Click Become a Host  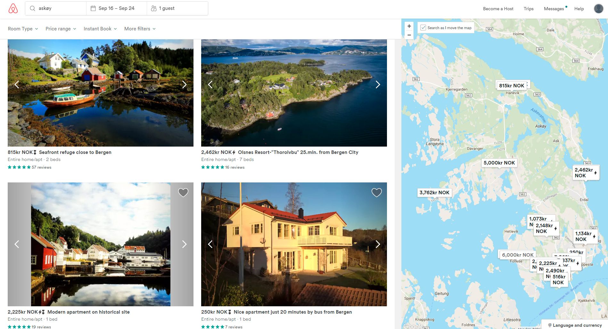tap(498, 9)
